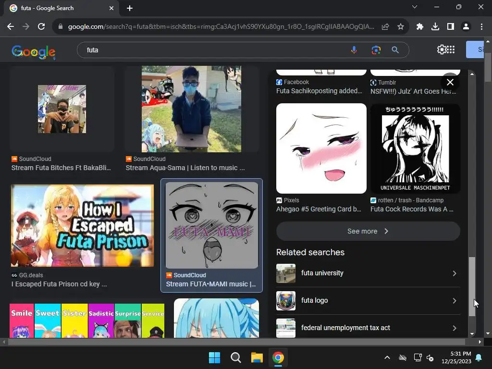Bookmark this tab with the star

[401, 27]
